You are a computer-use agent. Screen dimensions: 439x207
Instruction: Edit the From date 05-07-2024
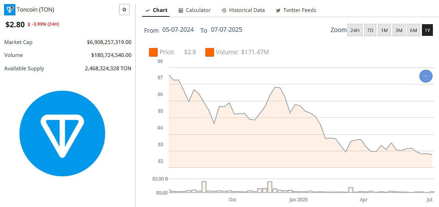178,30
